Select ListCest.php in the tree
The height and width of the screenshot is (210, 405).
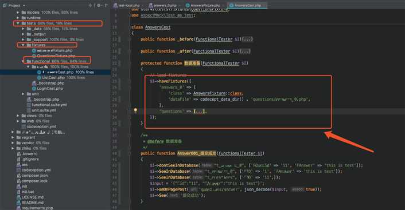pyautogui.click(x=53, y=78)
